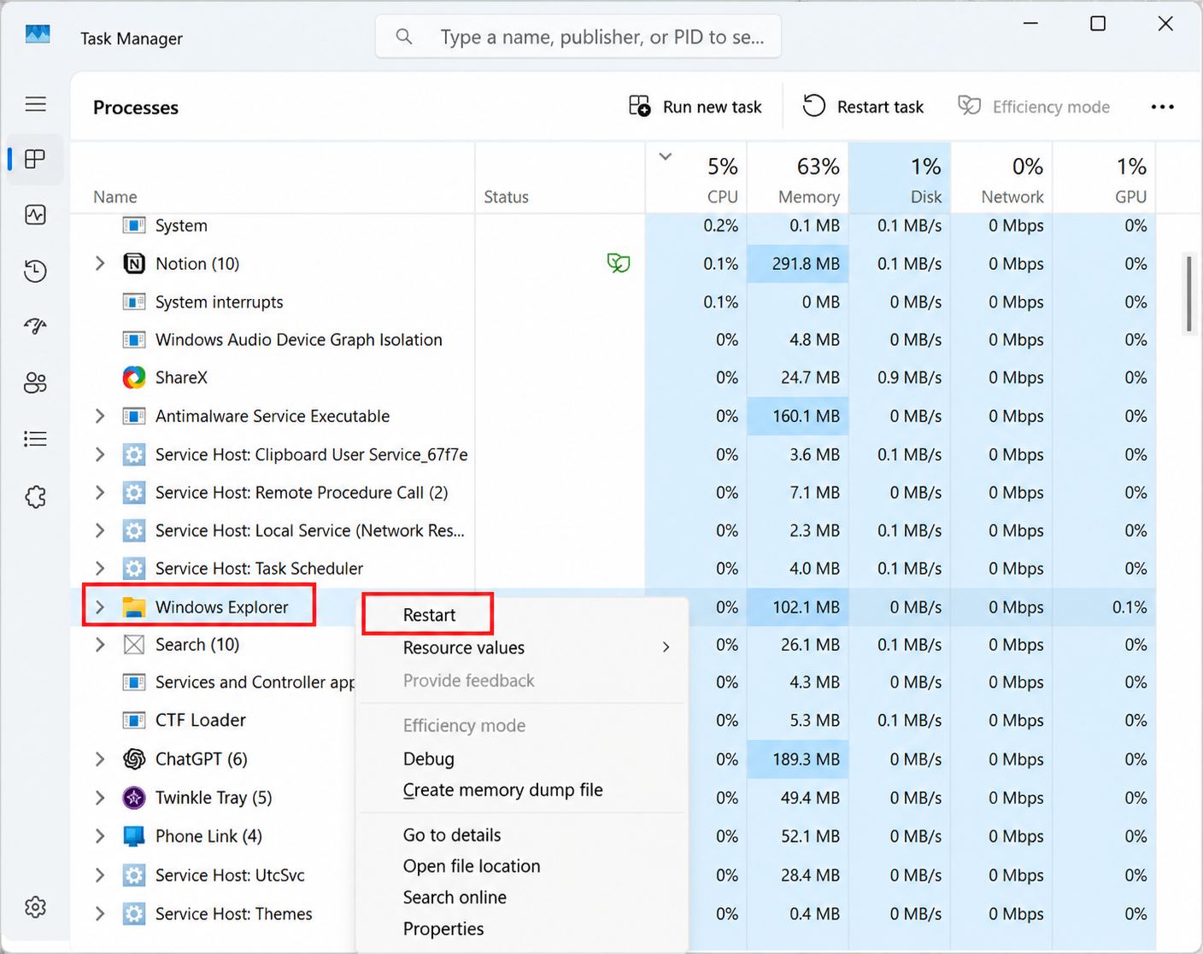This screenshot has height=954, width=1203.
Task: Choose Open file location
Action: (x=522, y=867)
